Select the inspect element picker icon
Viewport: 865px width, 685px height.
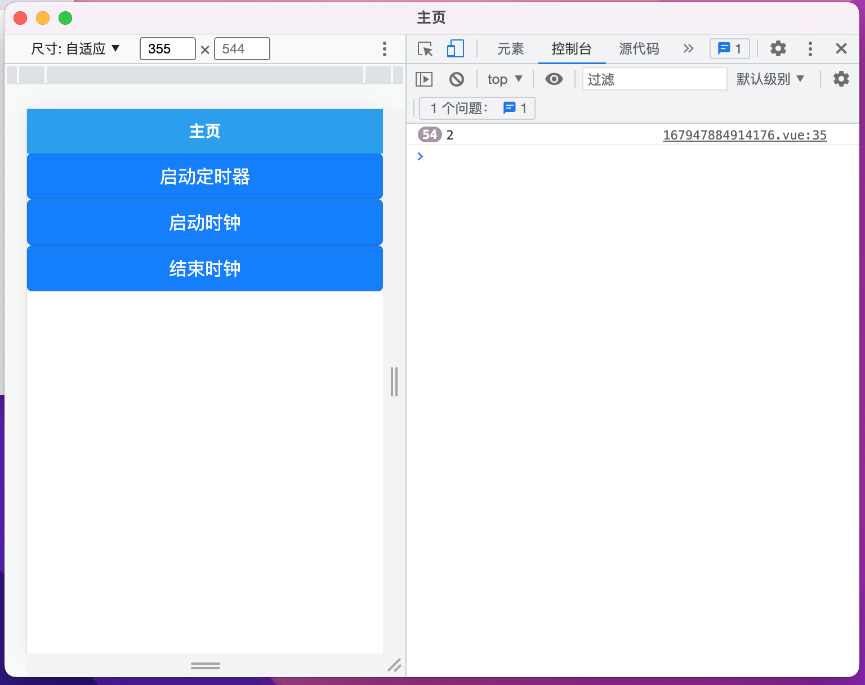coord(425,49)
